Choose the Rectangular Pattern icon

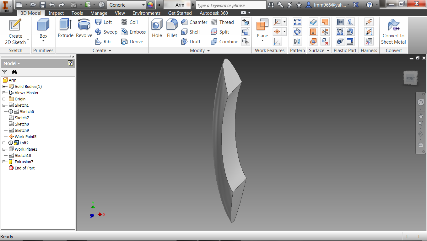(297, 22)
